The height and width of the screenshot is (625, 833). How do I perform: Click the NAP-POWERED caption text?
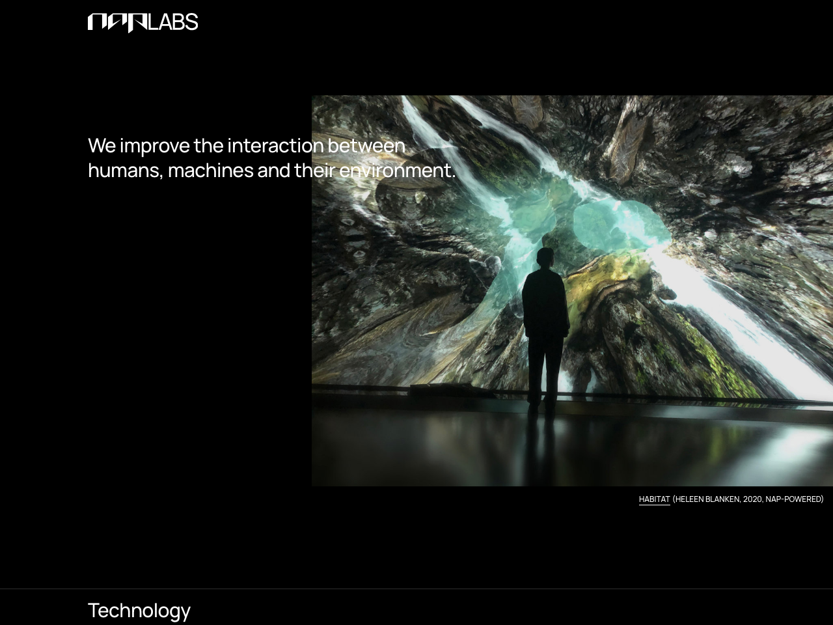pos(792,499)
